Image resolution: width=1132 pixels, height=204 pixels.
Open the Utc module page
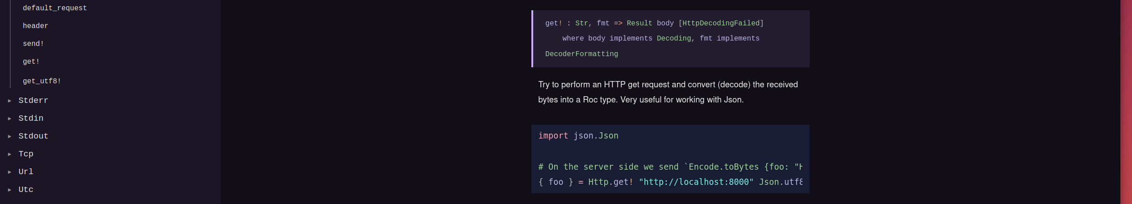[26, 190]
